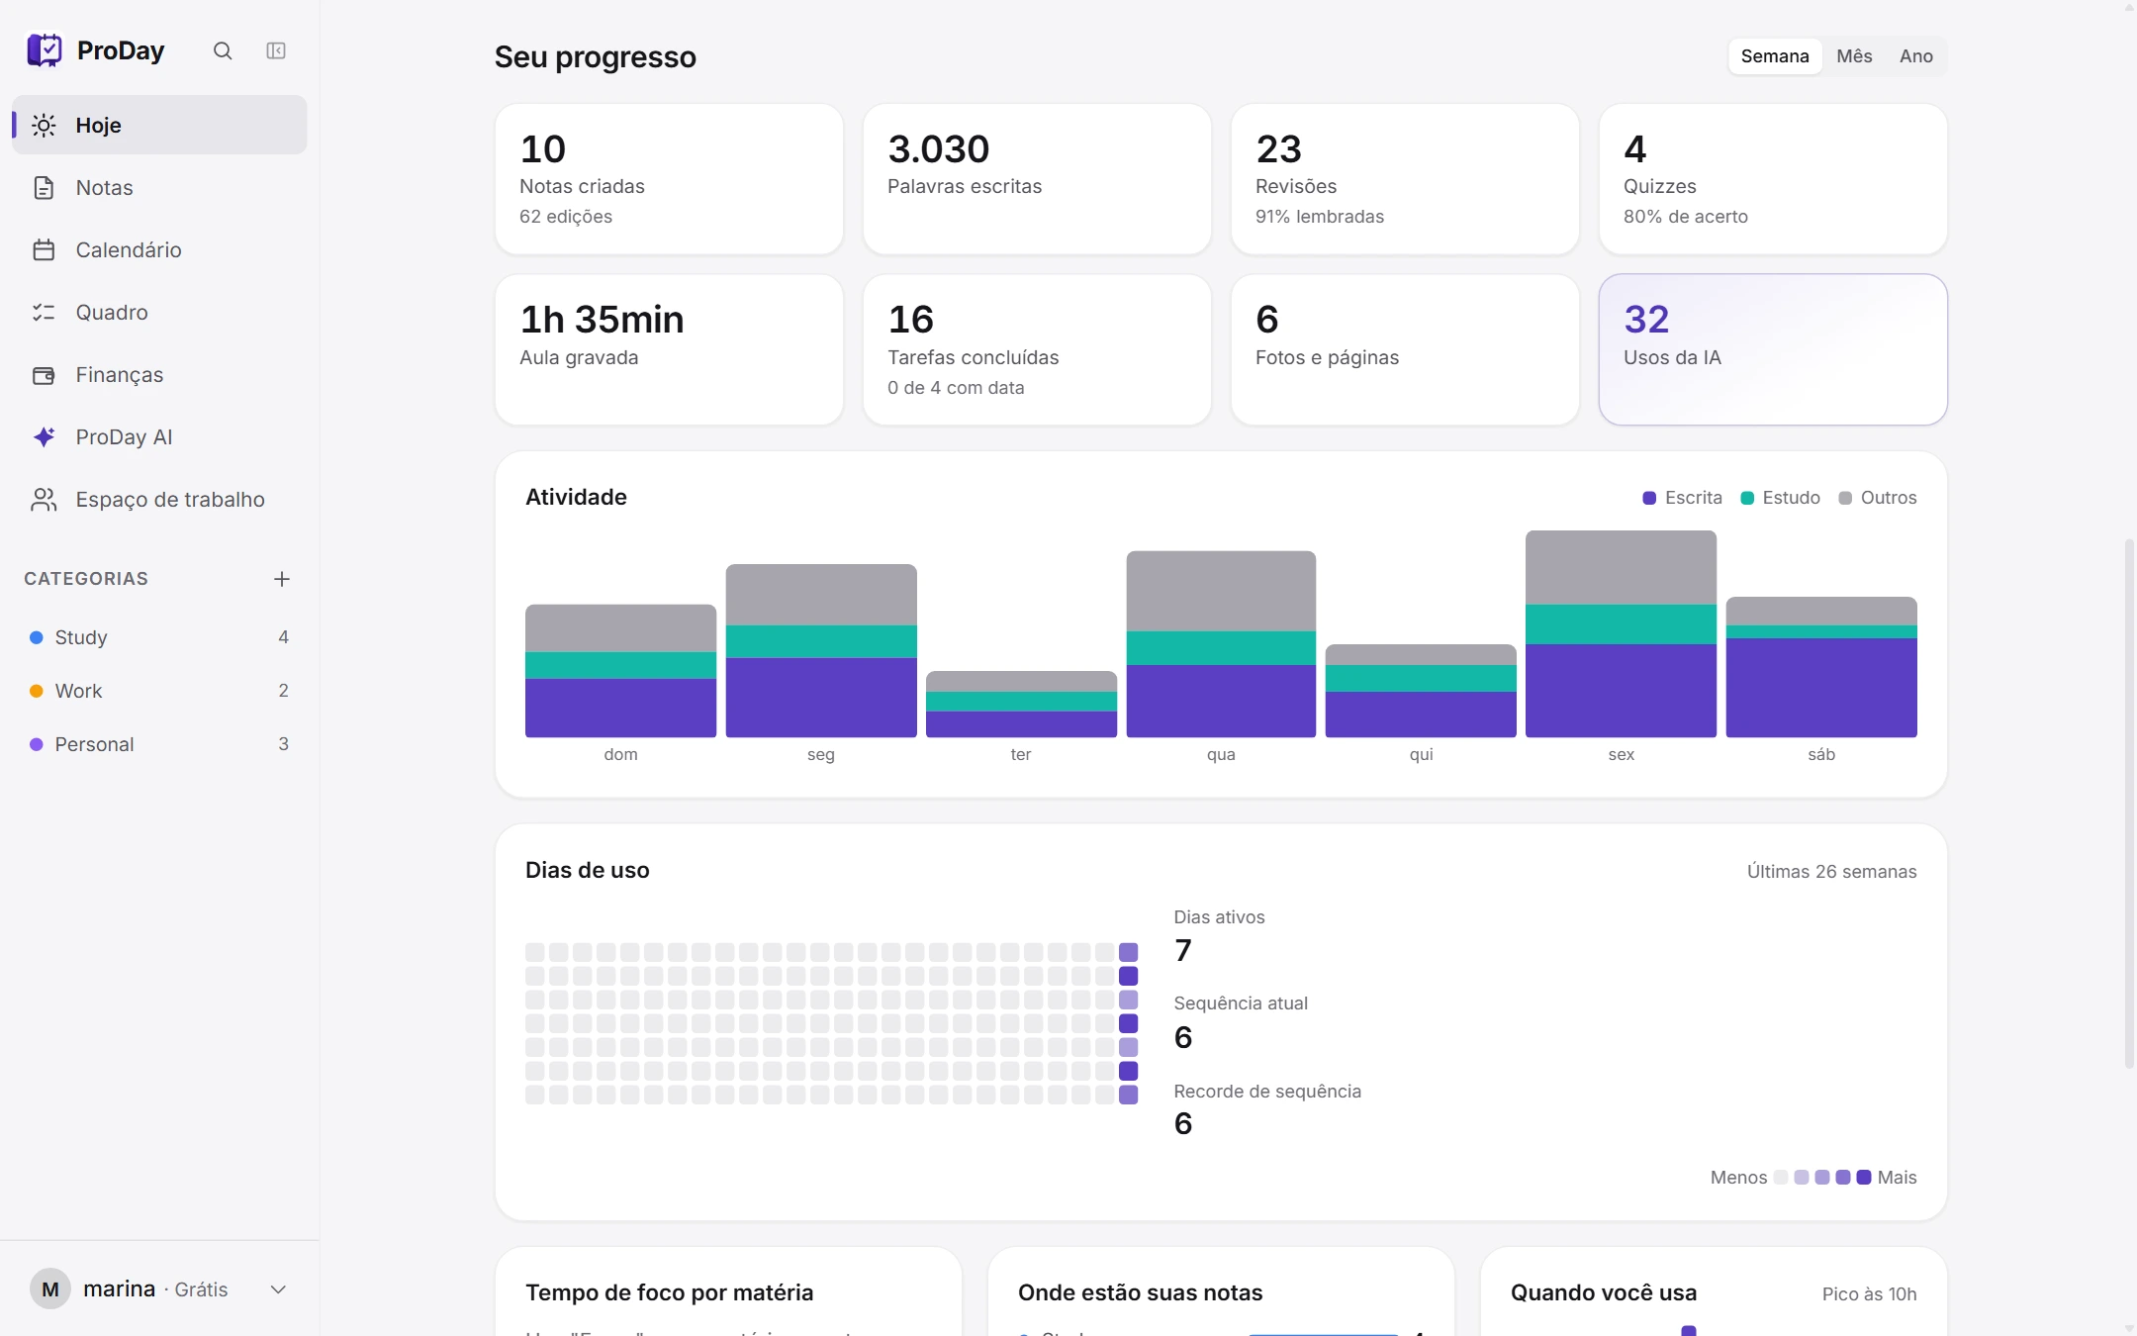Image resolution: width=2137 pixels, height=1336 pixels.
Task: Launch ProDay AI from sidebar
Action: coord(159,436)
